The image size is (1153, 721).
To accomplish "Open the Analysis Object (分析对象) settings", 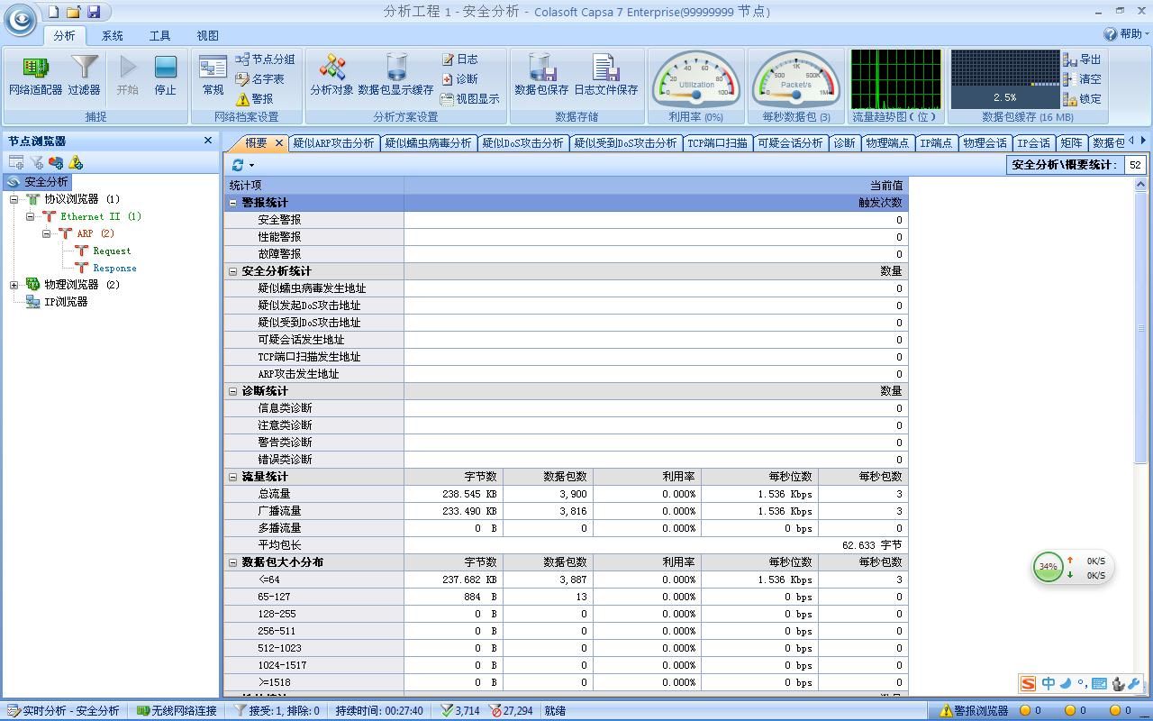I will coord(331,75).
